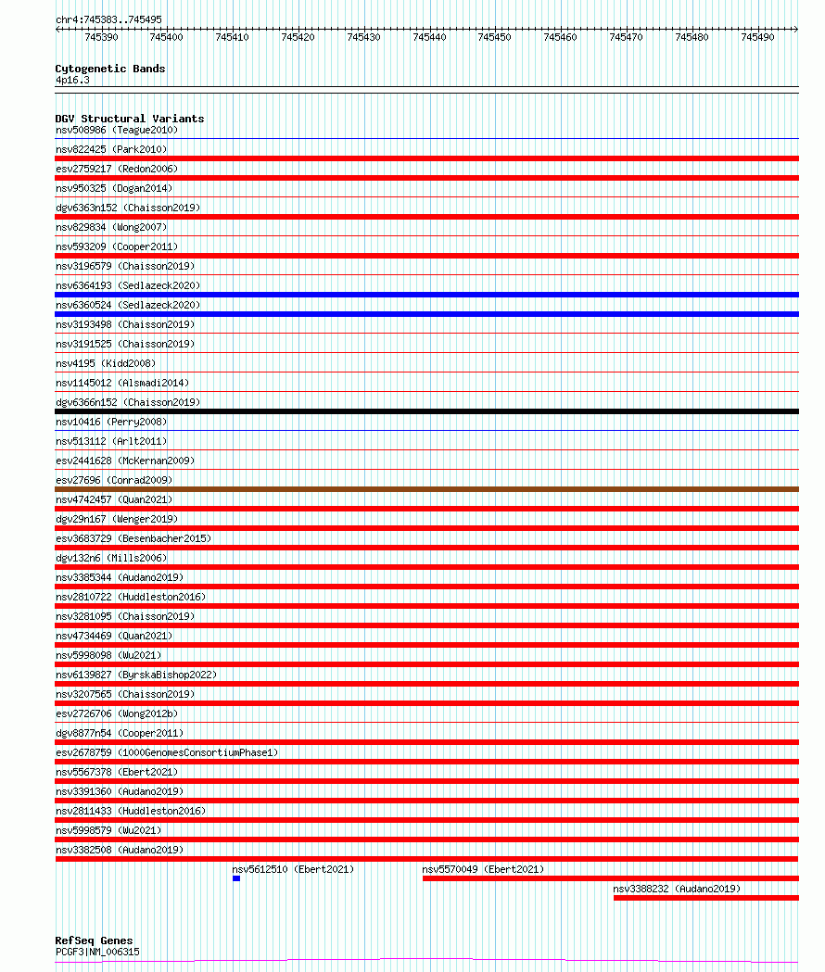This screenshot has height=972, width=825.
Task: Click nsv5998579 (Wu2021) label
Action: 108,830
